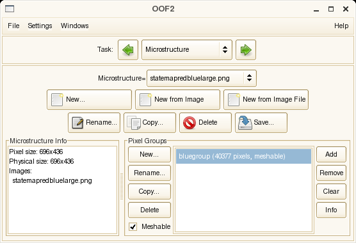Open the window menu icon in title bar
The height and width of the screenshot is (243, 356).
pos(10,9)
